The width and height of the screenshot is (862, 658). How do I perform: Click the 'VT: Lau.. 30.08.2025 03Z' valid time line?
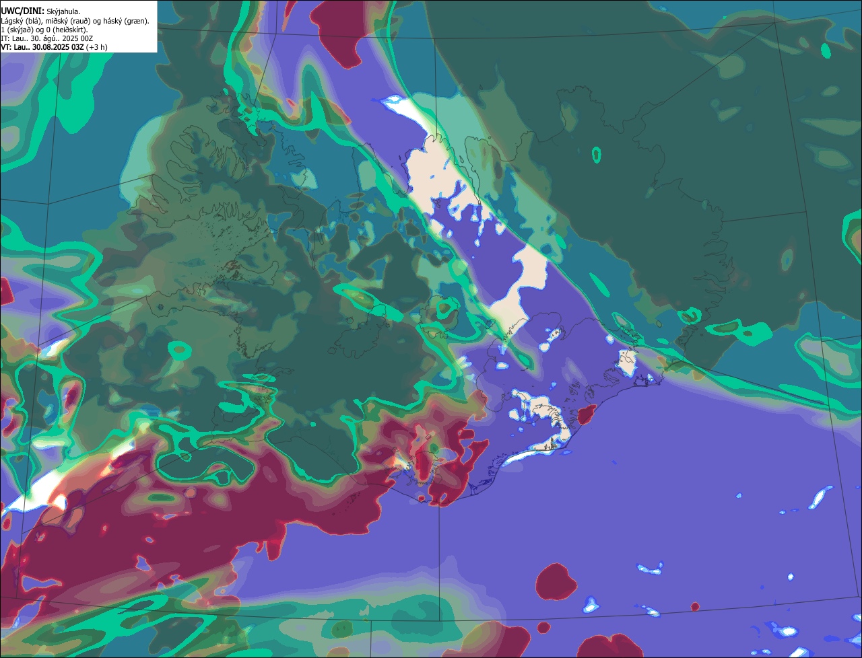(54, 47)
